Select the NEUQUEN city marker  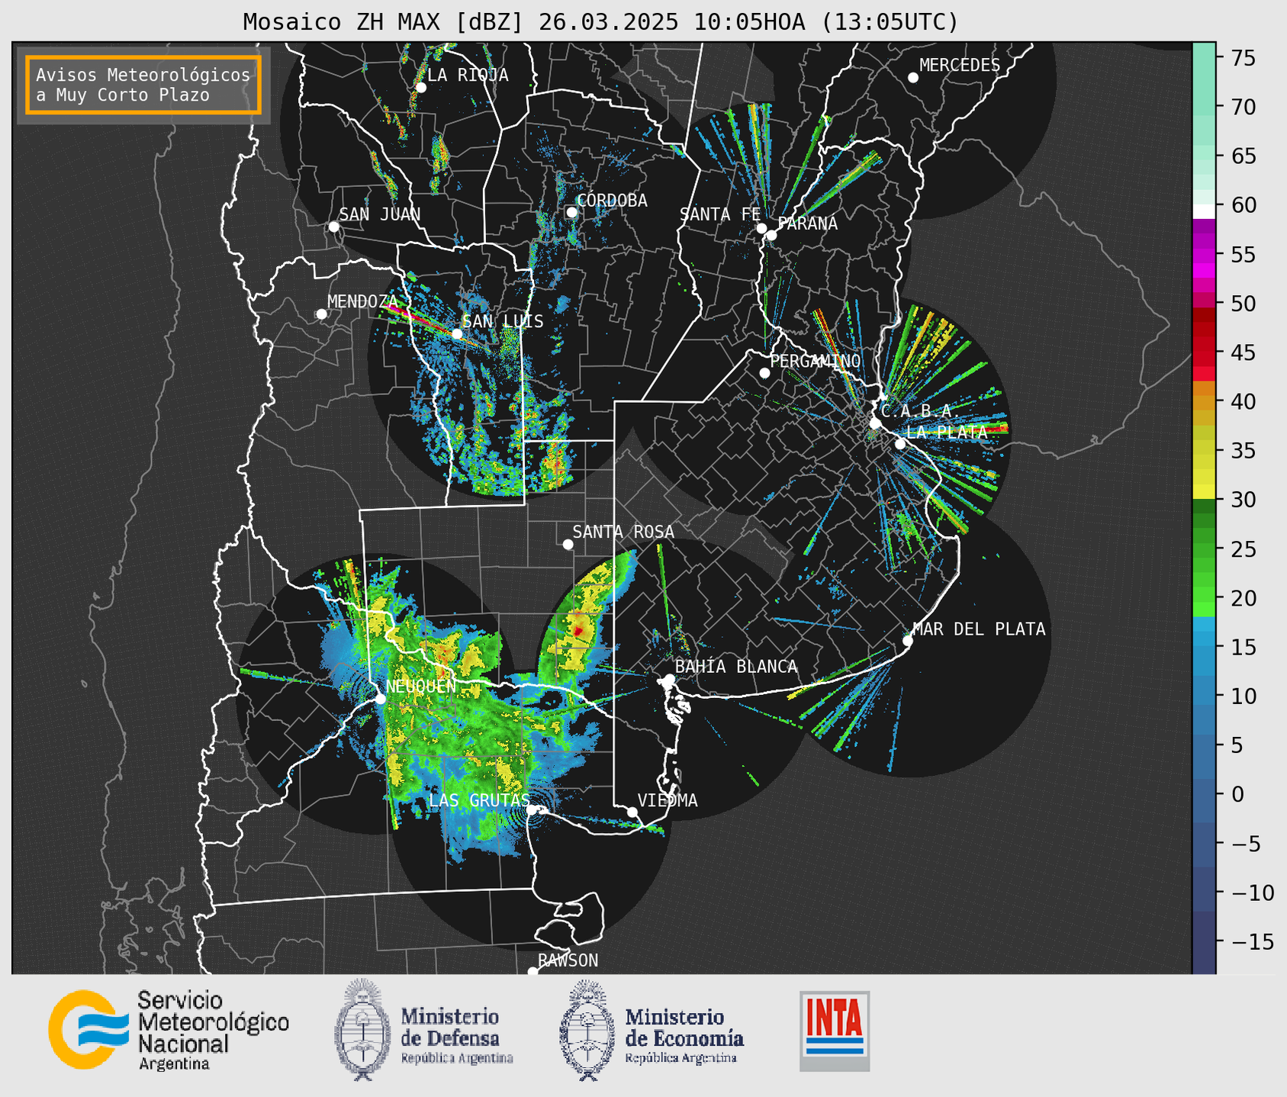pos(380,699)
